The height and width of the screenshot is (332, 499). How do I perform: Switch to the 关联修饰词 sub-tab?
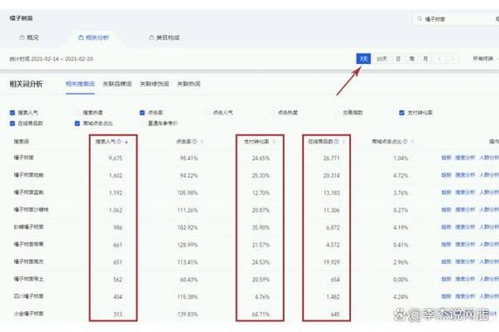[154, 84]
